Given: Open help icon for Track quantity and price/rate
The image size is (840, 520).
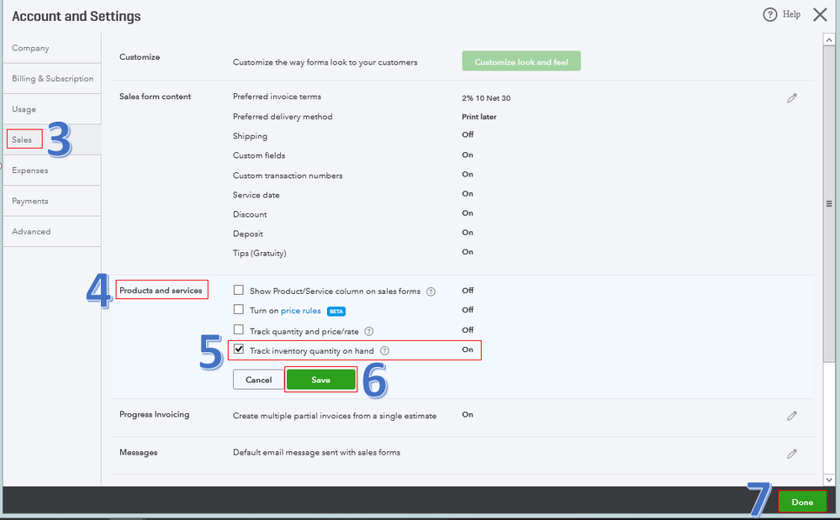Looking at the screenshot, I should [368, 331].
